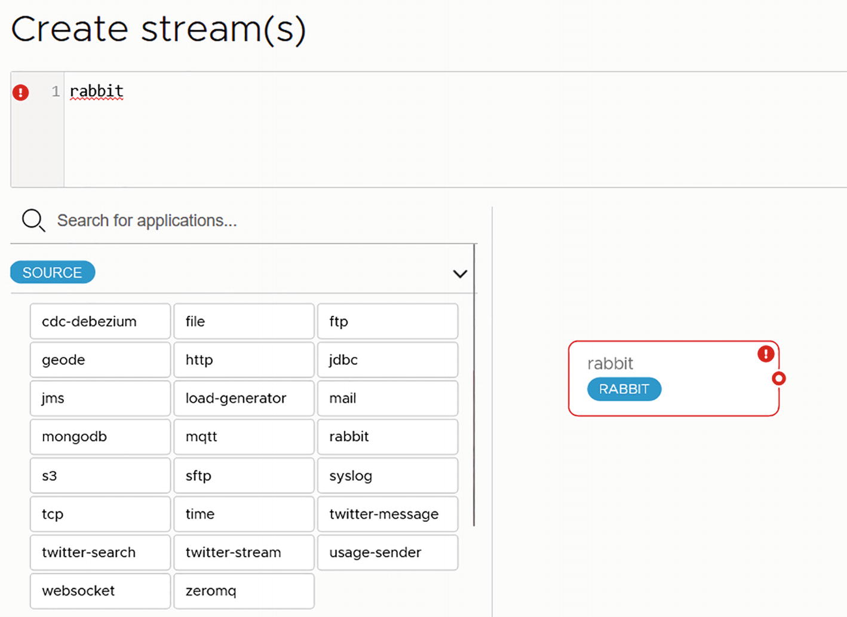This screenshot has height=617, width=847.
Task: Click the search magnifying glass icon
Action: point(33,220)
